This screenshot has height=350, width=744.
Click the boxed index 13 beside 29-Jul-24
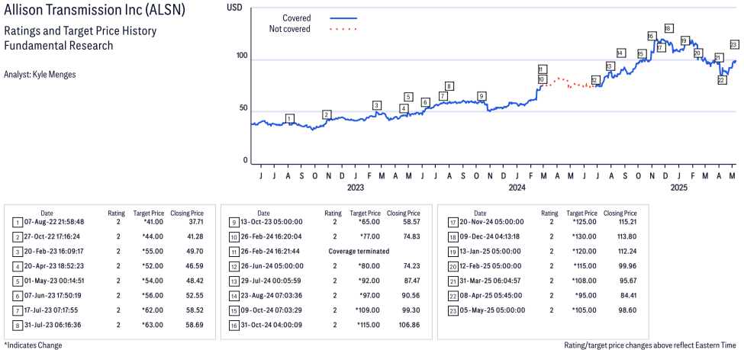pyautogui.click(x=234, y=281)
